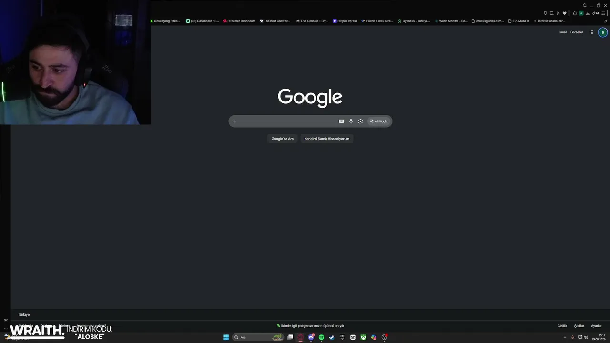Screen dimensions: 610x343
Task: Open the (23) Dashboard bookmark
Action: point(203,21)
